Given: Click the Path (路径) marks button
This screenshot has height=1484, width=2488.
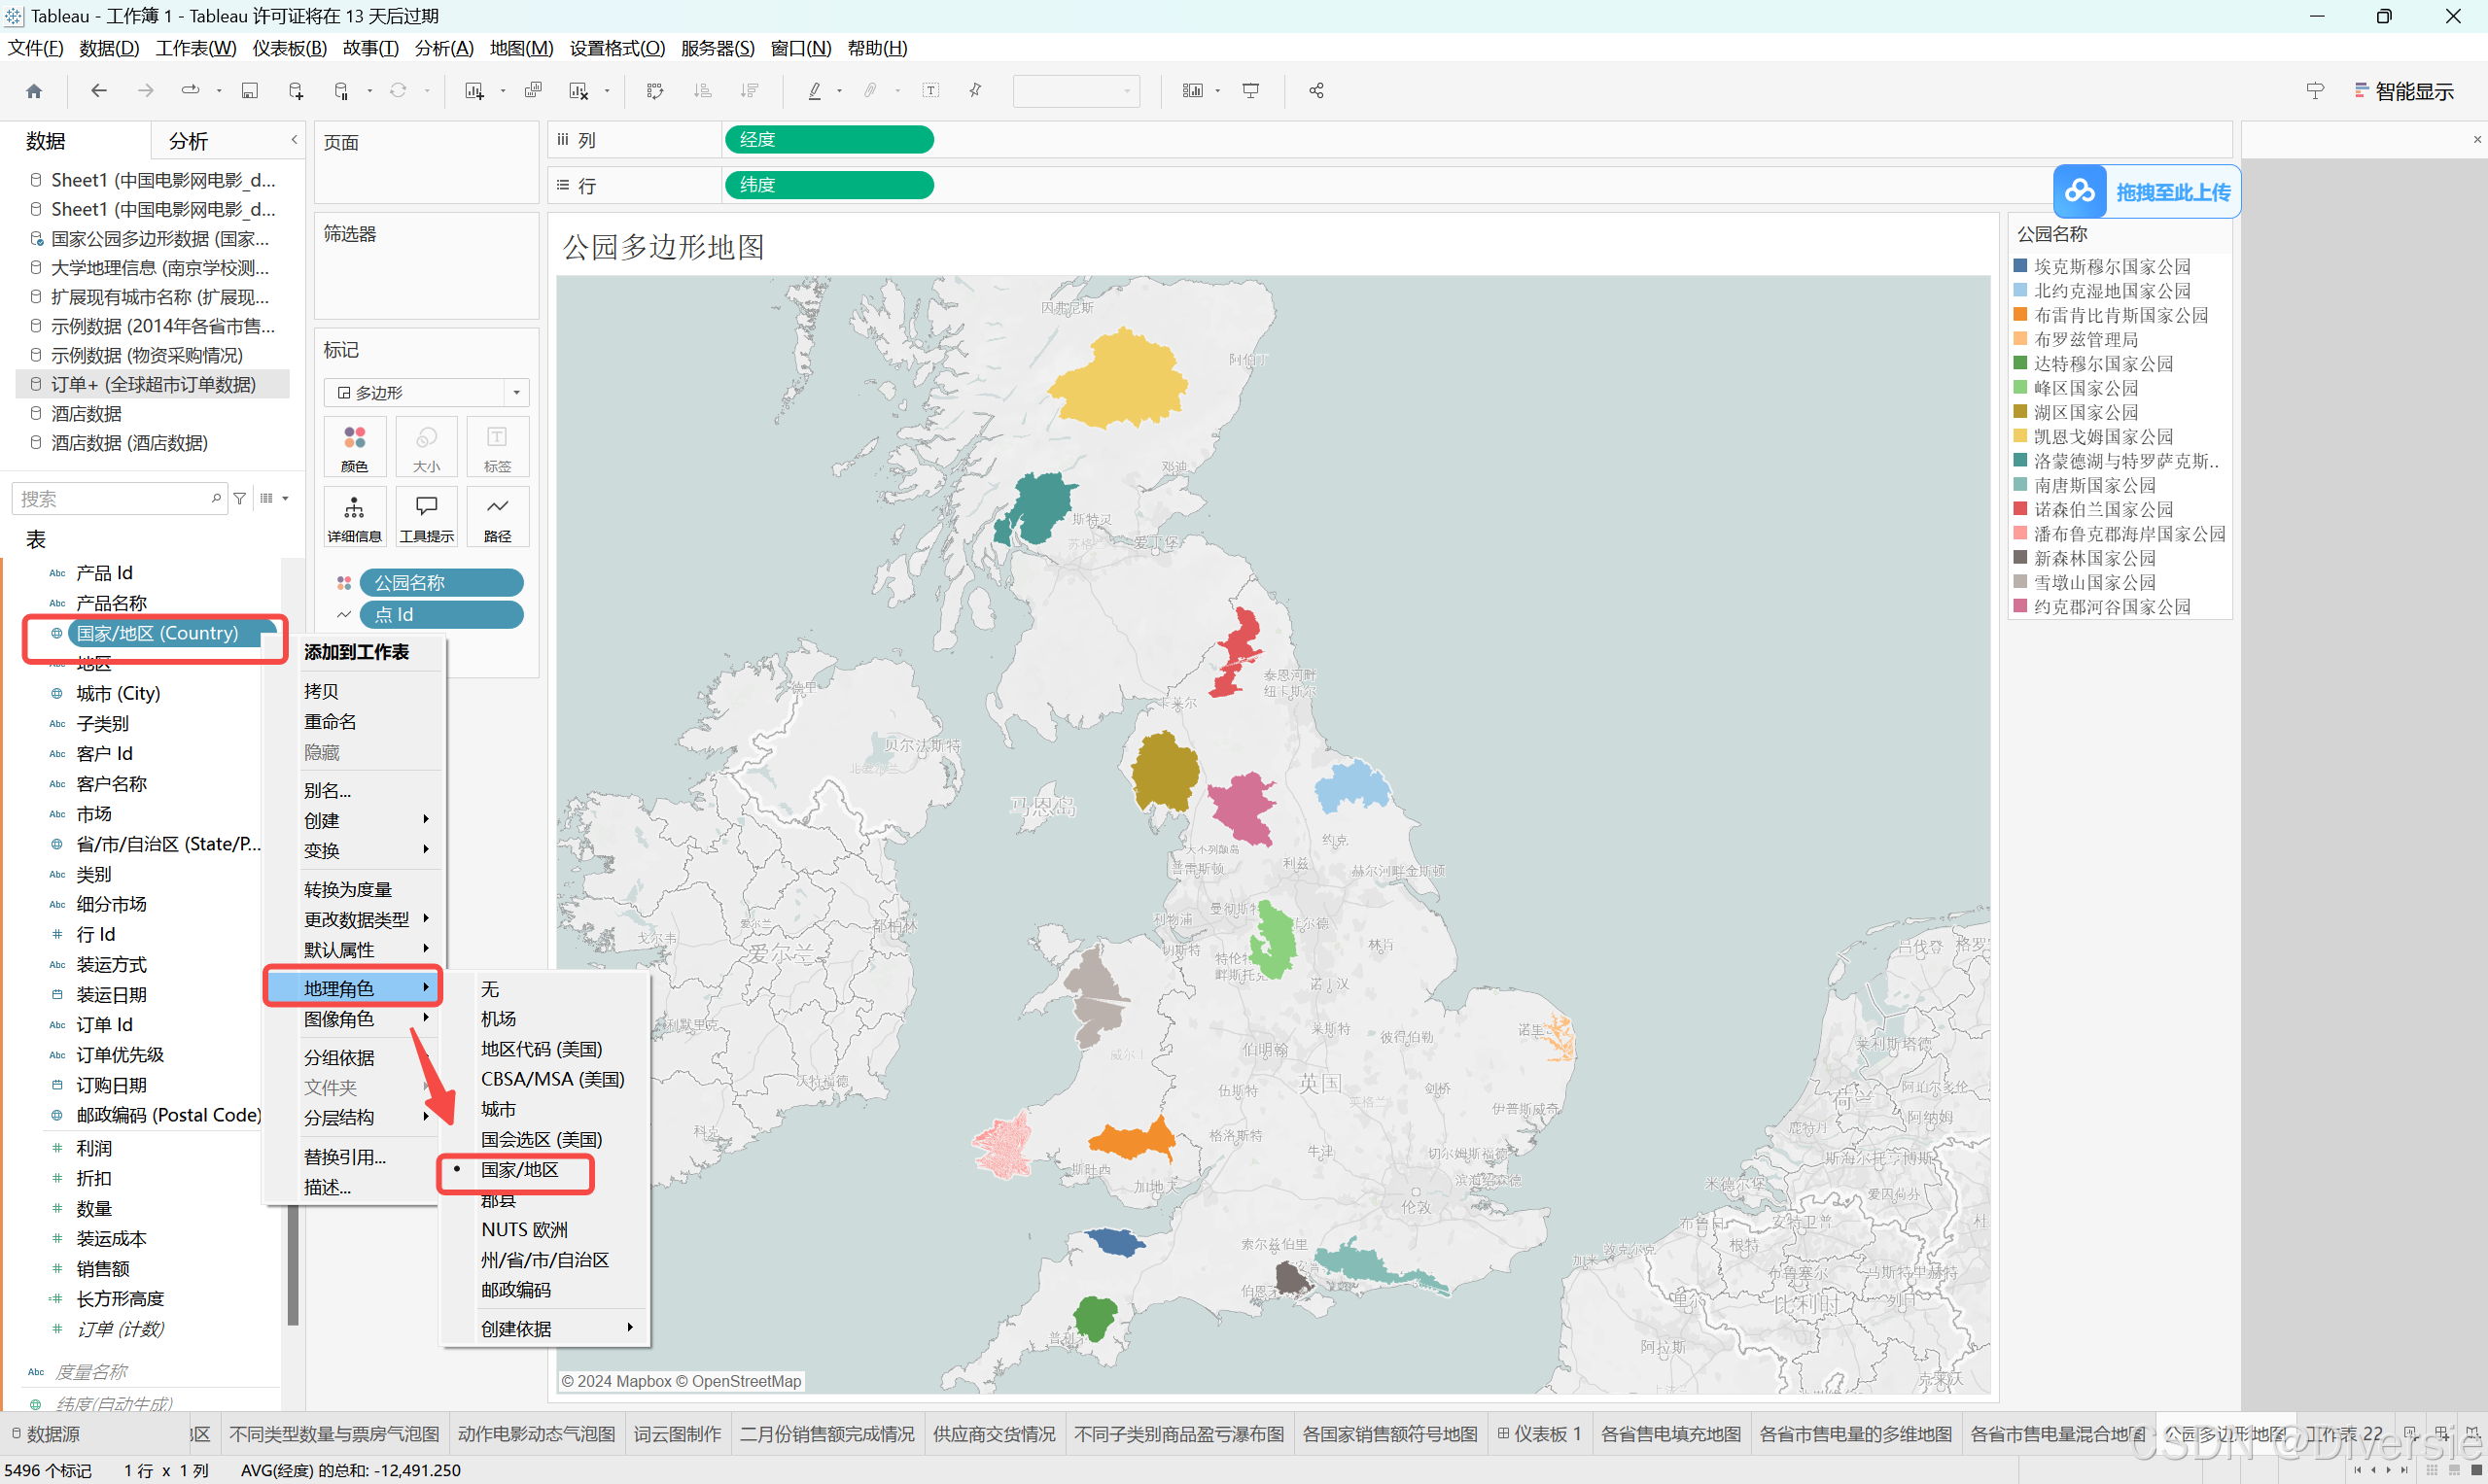Looking at the screenshot, I should click(497, 517).
